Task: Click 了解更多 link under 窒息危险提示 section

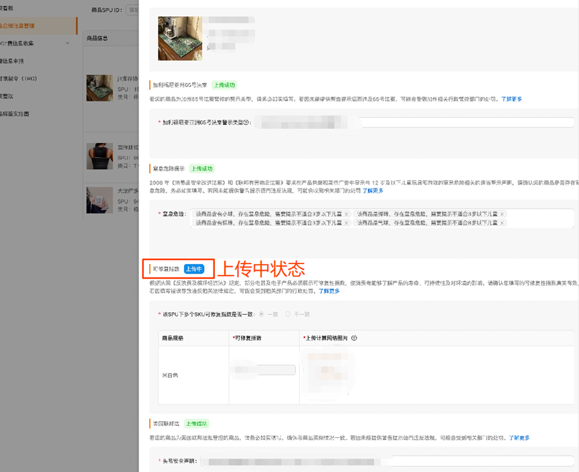Action: 373,191
